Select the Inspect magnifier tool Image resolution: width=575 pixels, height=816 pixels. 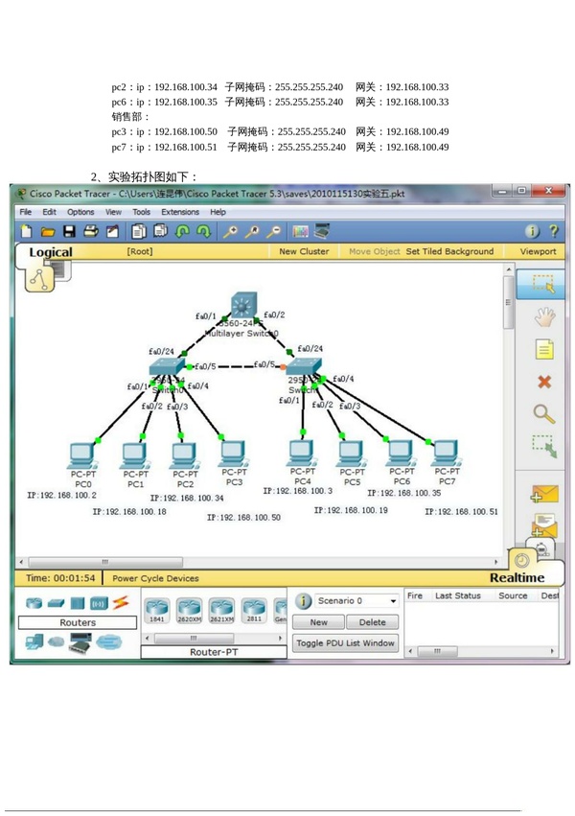click(x=543, y=414)
